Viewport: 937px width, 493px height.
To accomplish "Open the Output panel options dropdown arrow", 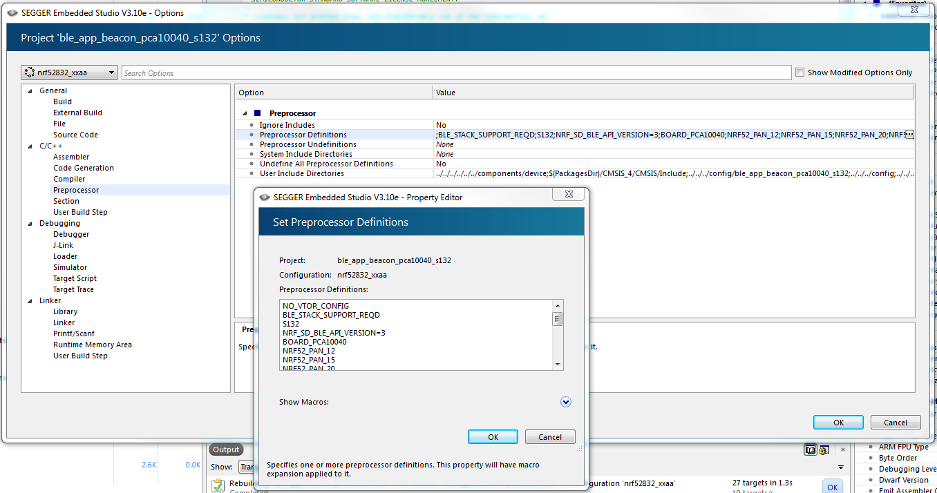I will pyautogui.click(x=841, y=467).
